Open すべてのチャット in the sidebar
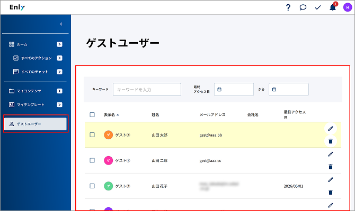The height and width of the screenshot is (211, 355). pyautogui.click(x=34, y=72)
